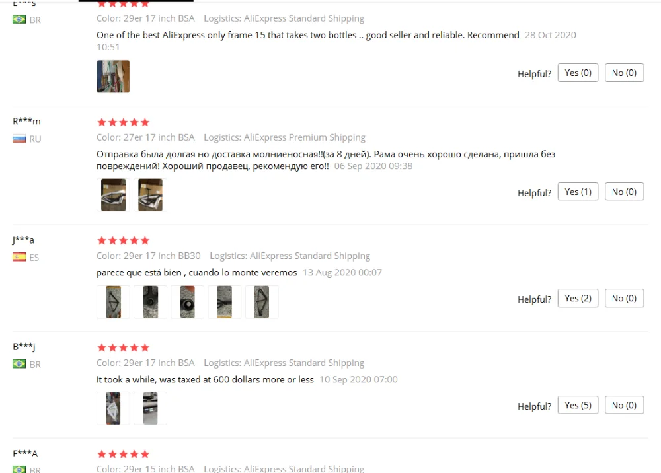Vote No (0) on R***m's review

624,192
